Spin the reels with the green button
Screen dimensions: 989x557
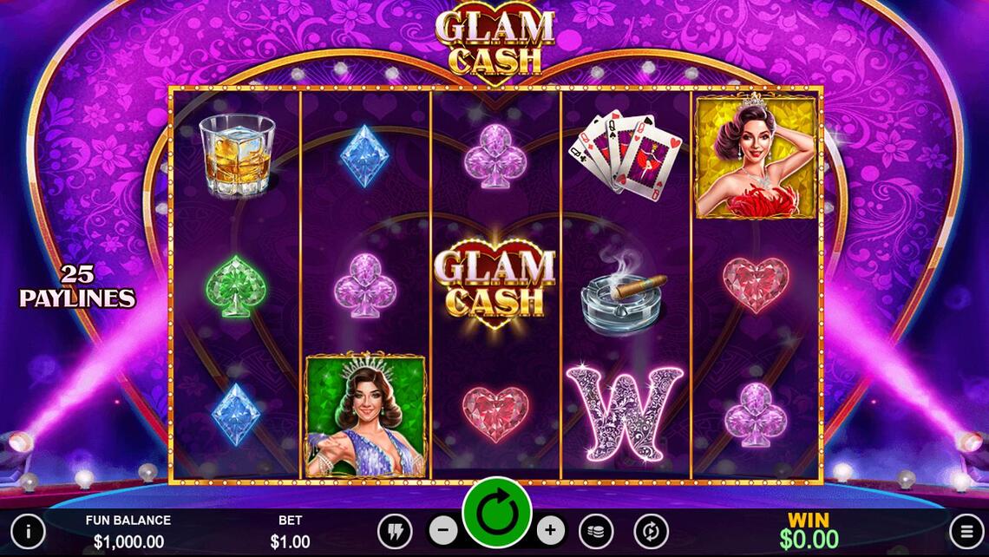point(497,512)
